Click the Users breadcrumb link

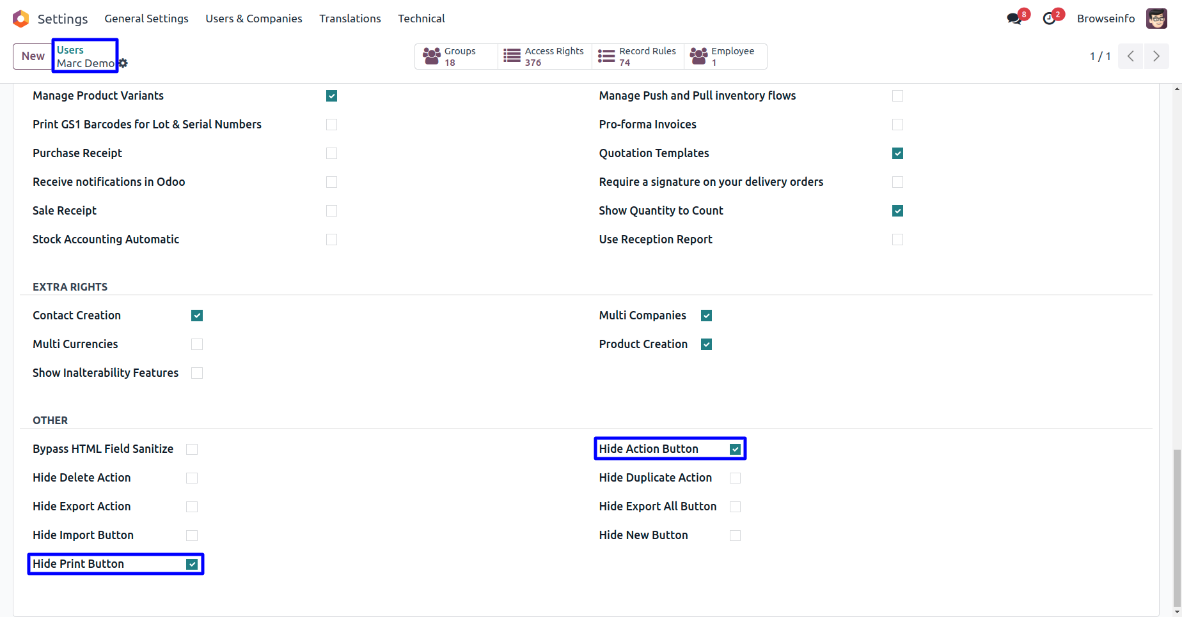(70, 50)
